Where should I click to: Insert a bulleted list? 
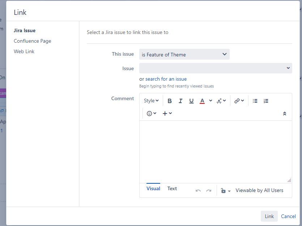pyautogui.click(x=255, y=101)
